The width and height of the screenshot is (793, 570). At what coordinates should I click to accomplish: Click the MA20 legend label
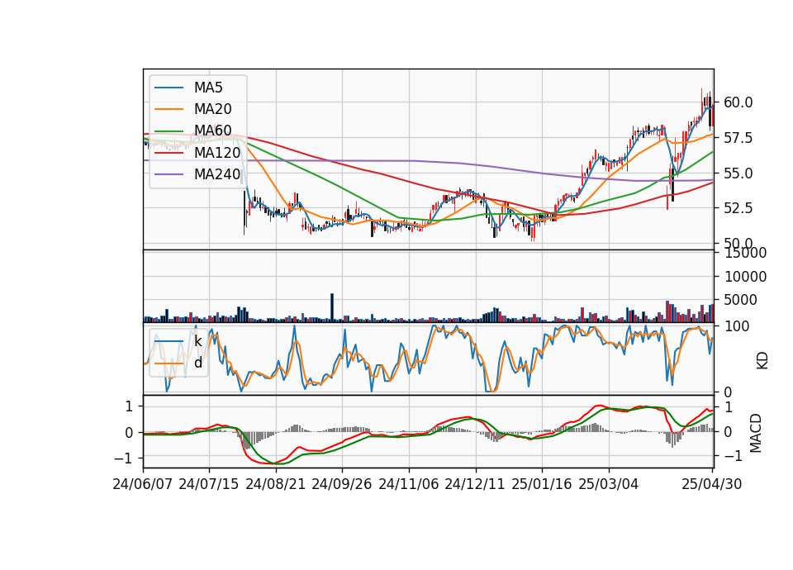[212, 109]
